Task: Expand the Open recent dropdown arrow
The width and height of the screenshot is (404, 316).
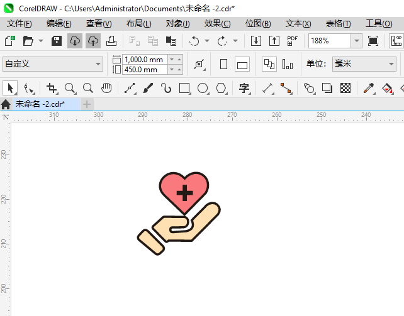Action: [41, 41]
